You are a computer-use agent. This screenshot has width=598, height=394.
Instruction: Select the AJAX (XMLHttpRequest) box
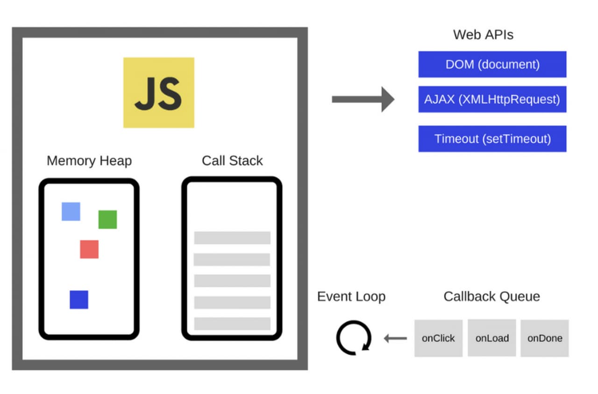[x=492, y=99]
